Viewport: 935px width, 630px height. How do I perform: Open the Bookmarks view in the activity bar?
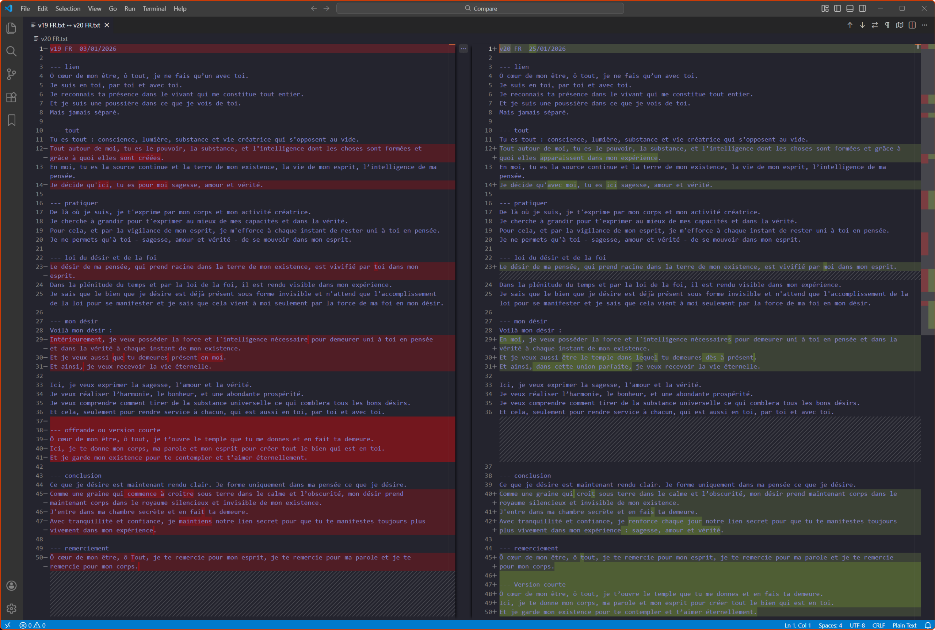point(11,120)
